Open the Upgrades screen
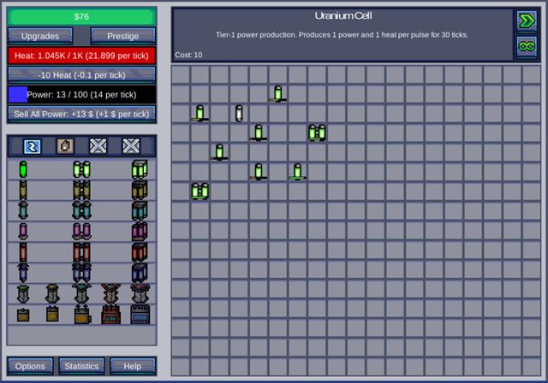 tap(40, 36)
